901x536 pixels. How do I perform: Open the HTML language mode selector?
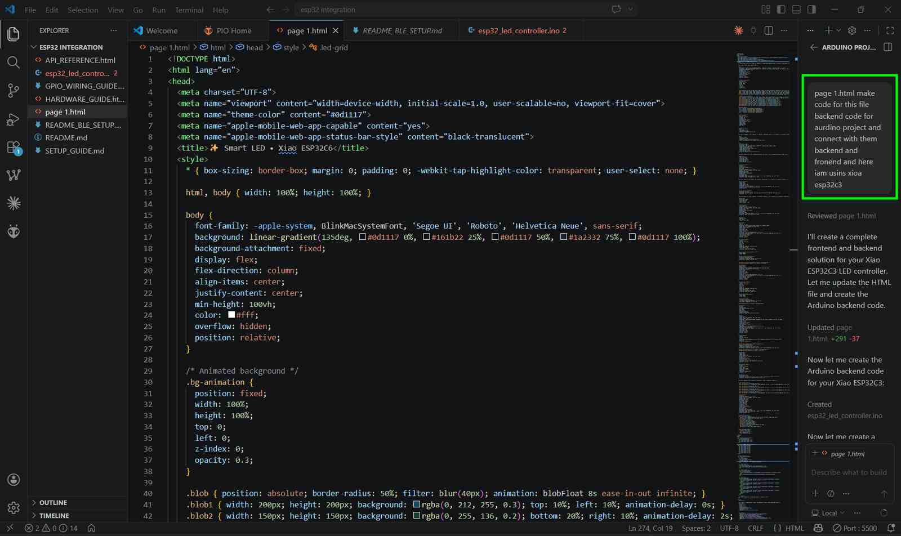(795, 528)
